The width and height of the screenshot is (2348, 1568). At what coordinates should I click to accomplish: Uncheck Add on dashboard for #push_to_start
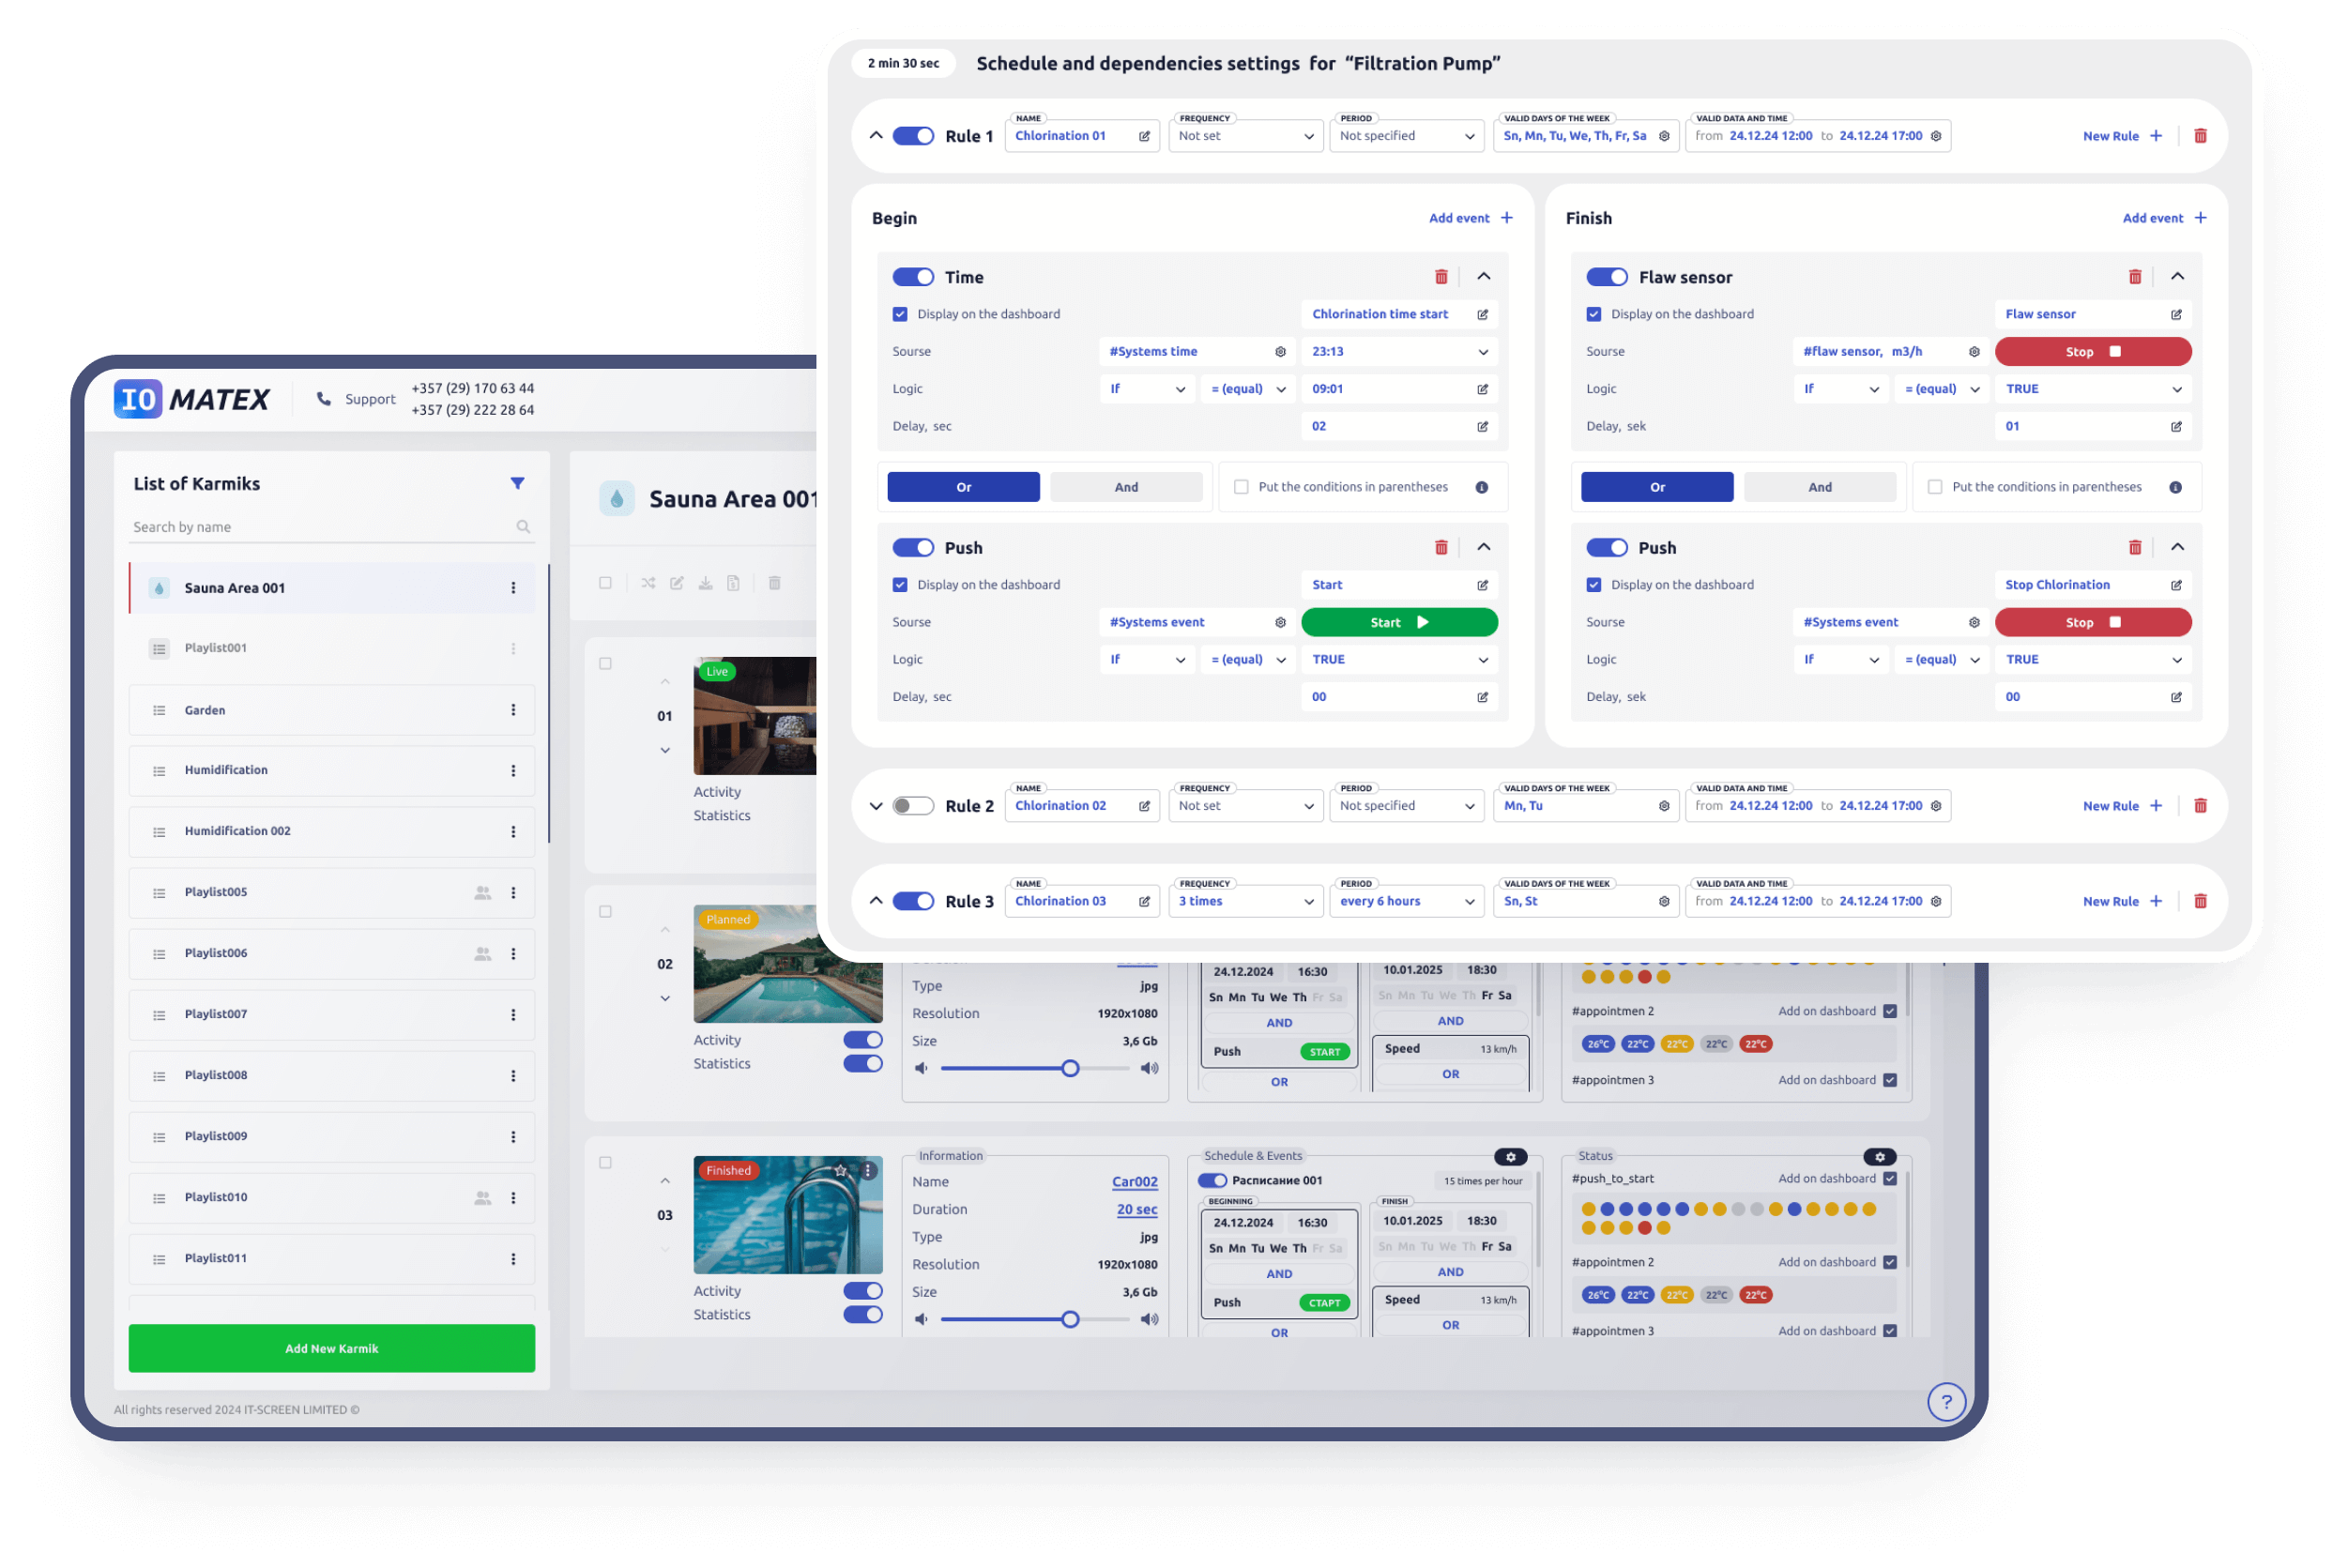coord(1890,1179)
